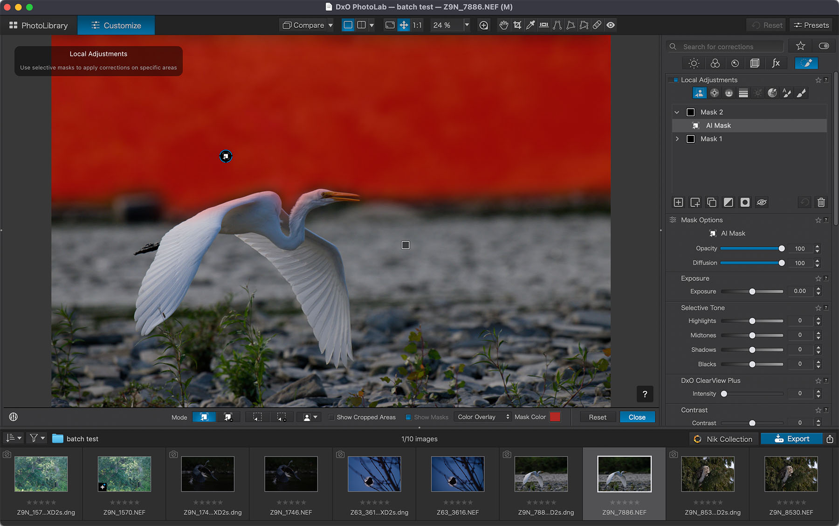The height and width of the screenshot is (526, 839).
Task: Open the fx effects palette tab
Action: pos(776,63)
